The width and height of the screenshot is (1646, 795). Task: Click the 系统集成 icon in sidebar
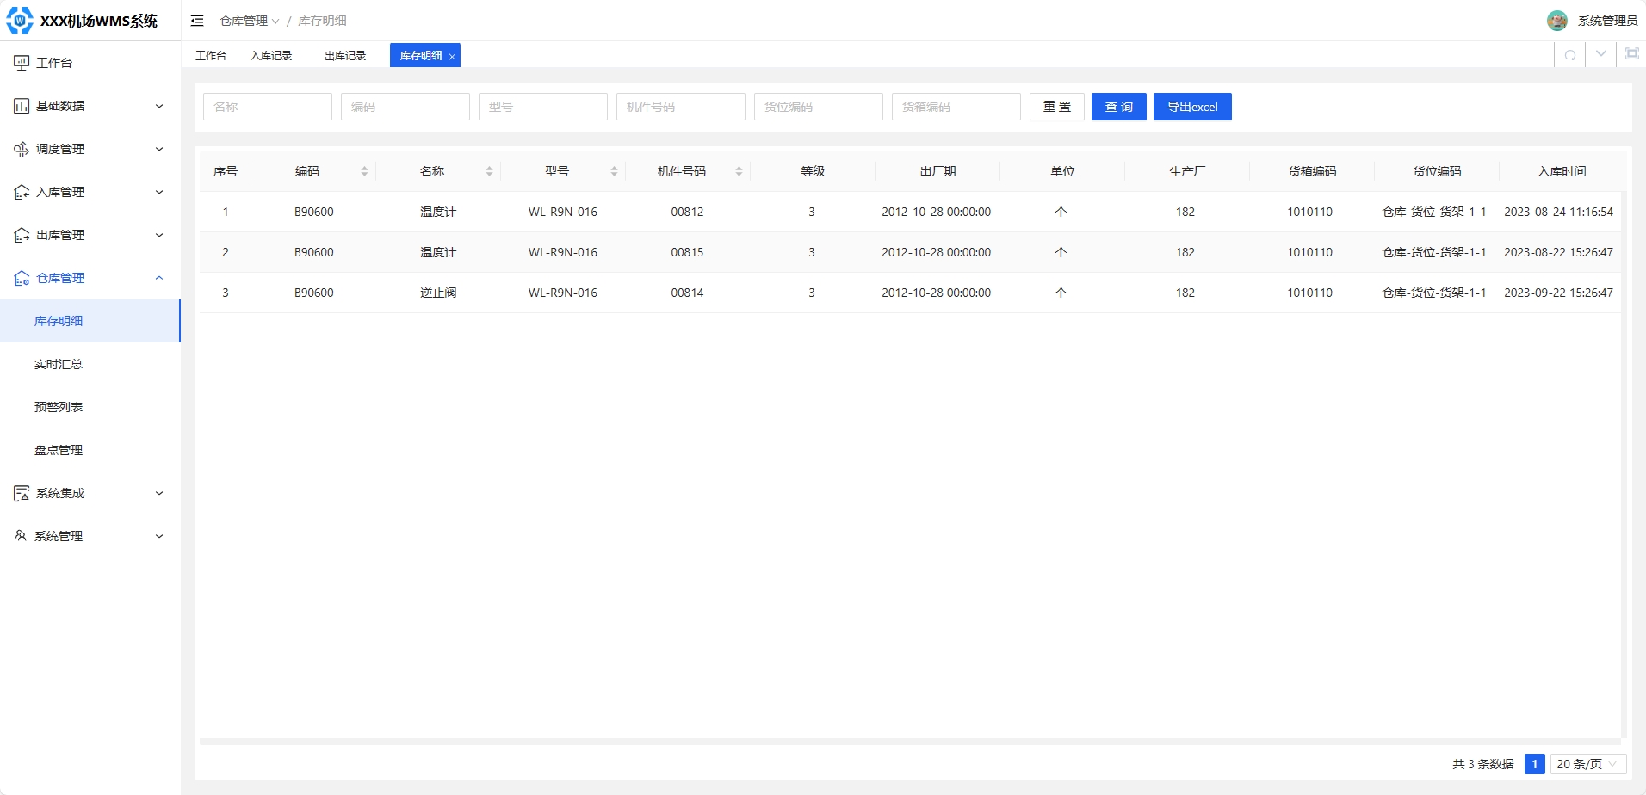point(22,493)
